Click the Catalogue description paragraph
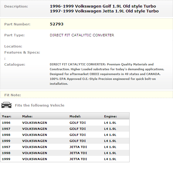173x171 pixels. (x=107, y=74)
